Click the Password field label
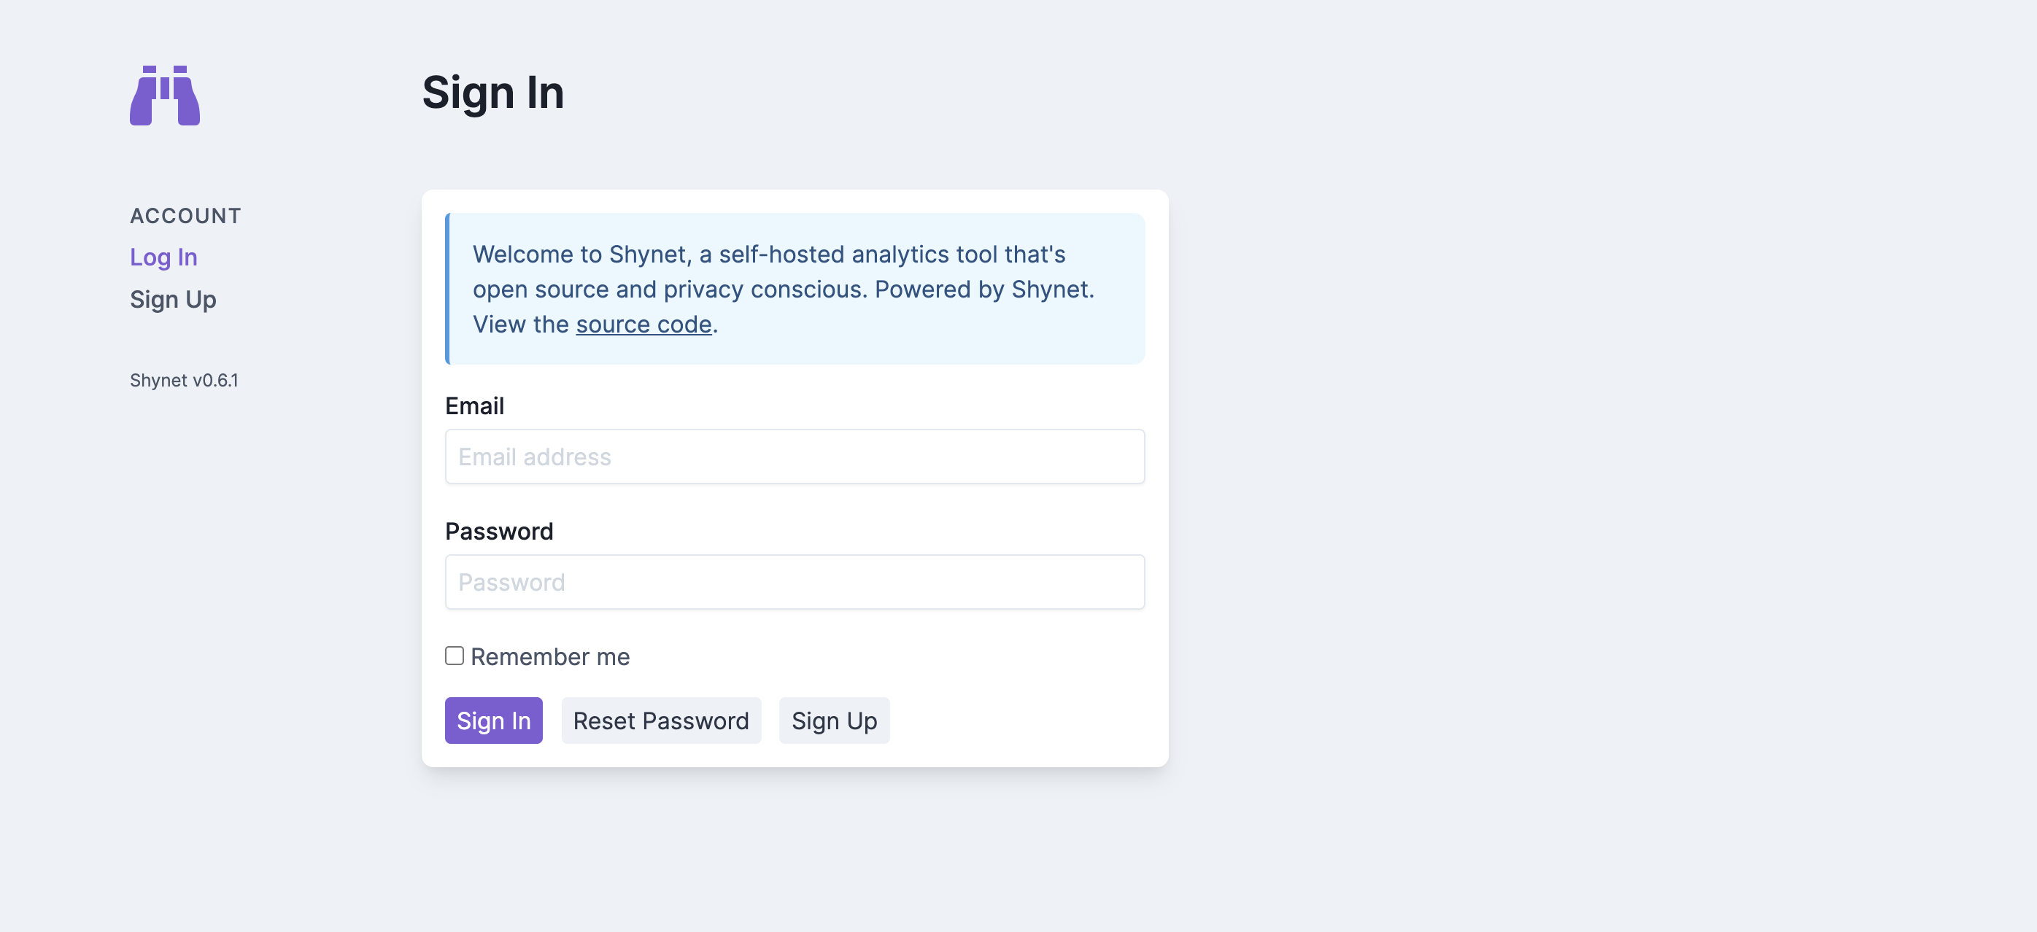 click(499, 530)
